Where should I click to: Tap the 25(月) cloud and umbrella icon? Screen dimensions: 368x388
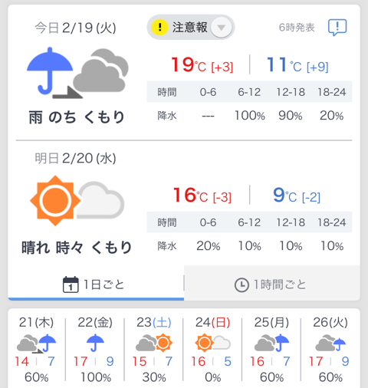click(271, 343)
